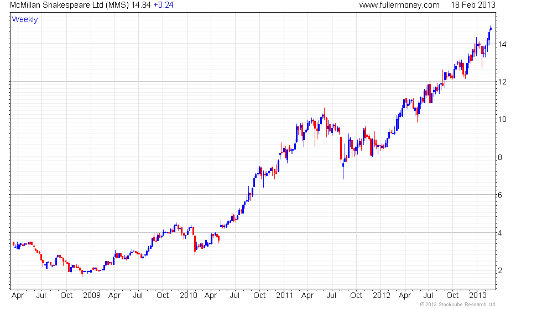Select the 2012 label on time axis

(x=382, y=296)
